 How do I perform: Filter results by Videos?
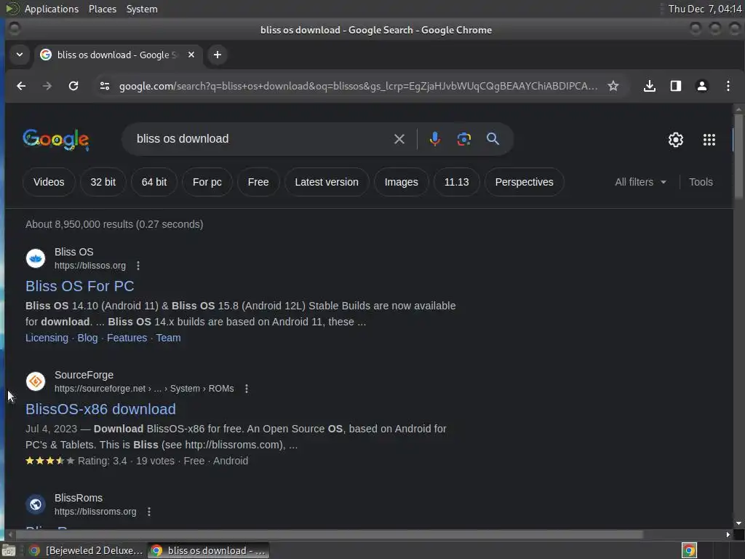[49, 182]
